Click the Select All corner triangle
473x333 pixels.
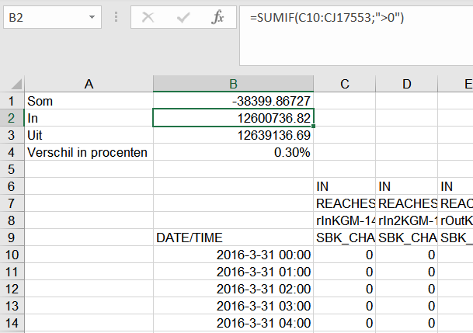(12, 84)
